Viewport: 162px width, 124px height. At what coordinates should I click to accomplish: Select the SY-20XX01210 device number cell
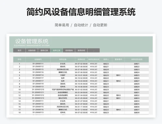pyautogui.click(x=38, y=90)
